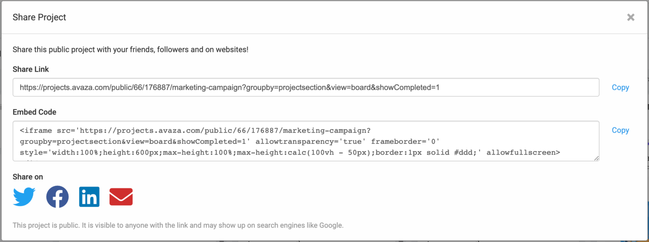649x242 pixels.
Task: Grab the Embed Code textarea resize handle
Action: coord(597,159)
